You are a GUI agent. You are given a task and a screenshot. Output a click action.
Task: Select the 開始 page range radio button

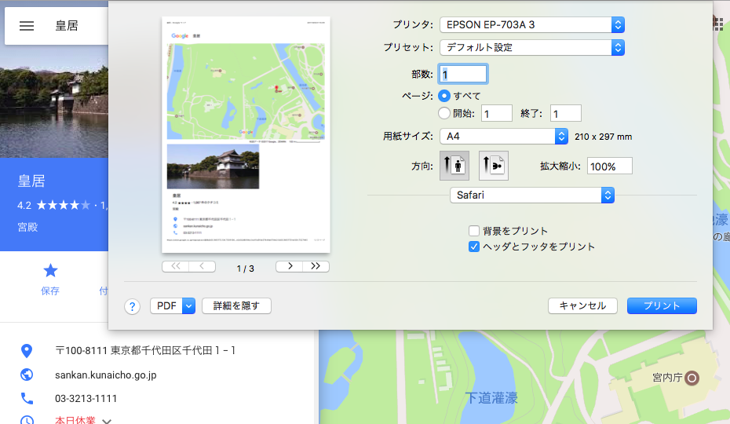point(444,113)
